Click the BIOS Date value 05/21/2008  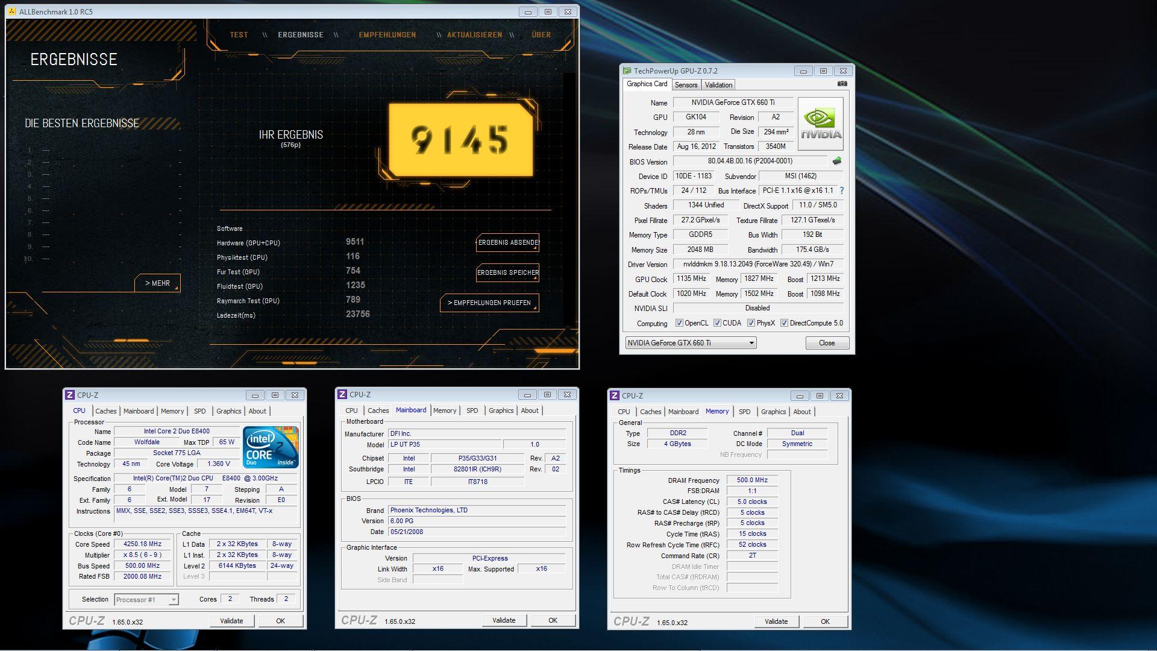(477, 532)
